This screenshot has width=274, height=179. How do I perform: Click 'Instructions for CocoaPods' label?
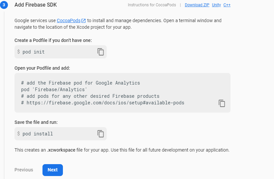152,5
